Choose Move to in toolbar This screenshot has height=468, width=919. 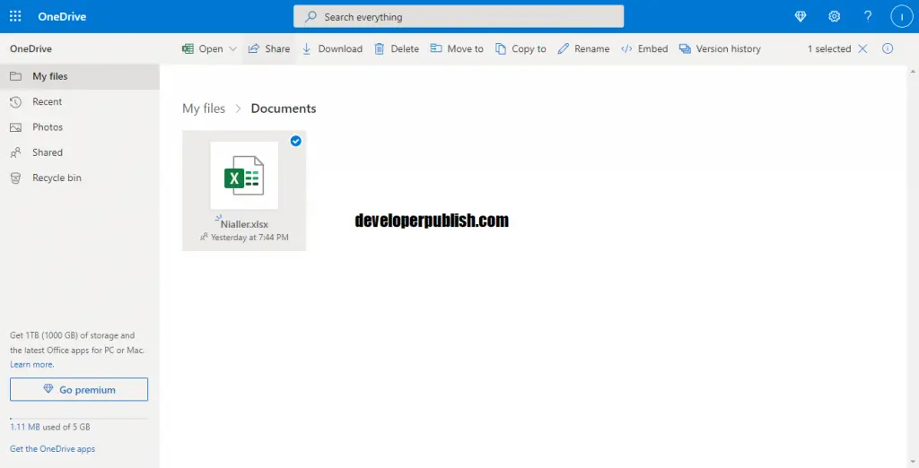pos(457,48)
